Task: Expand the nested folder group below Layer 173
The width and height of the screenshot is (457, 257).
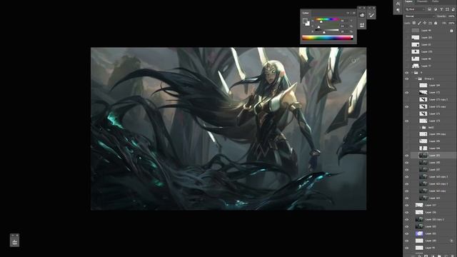Action: tap(420, 127)
